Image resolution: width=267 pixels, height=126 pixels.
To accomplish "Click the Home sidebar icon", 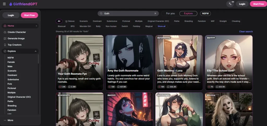I will (5, 26).
